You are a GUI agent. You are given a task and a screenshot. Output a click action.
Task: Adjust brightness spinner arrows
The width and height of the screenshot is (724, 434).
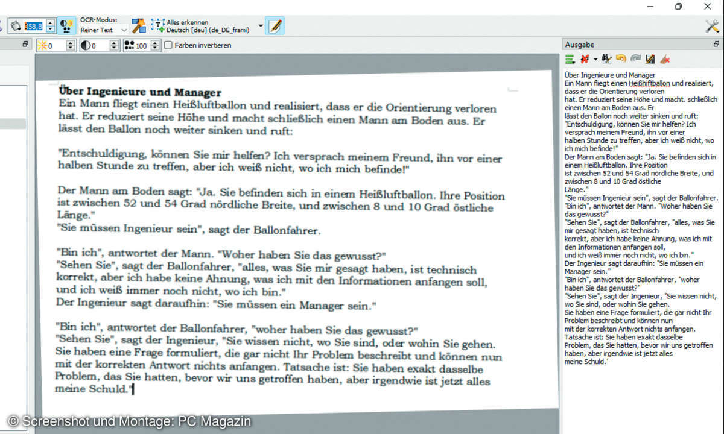(71, 45)
